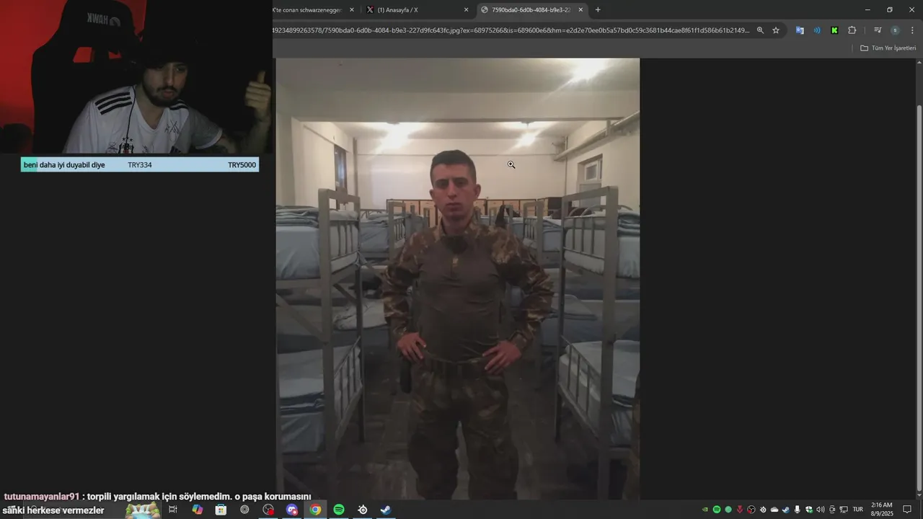Open OneDrive cloud tray icon
This screenshot has width=923, height=519.
click(x=774, y=510)
